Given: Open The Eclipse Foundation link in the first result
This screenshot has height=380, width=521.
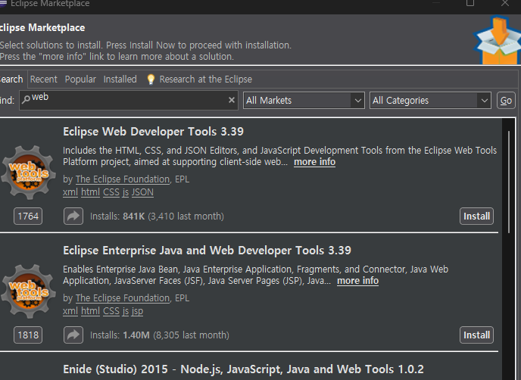Looking at the screenshot, I should 123,179.
